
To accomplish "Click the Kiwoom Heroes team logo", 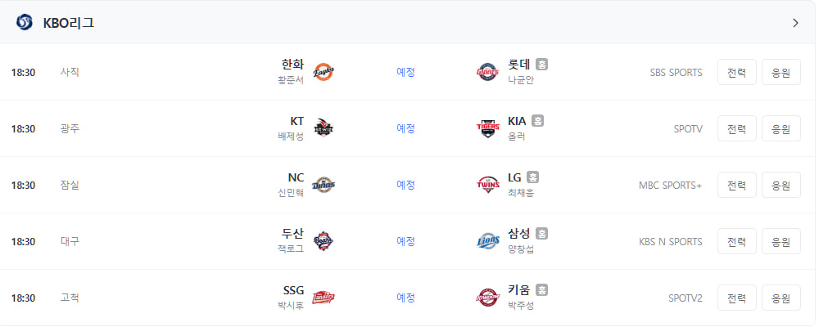I will coord(488,298).
